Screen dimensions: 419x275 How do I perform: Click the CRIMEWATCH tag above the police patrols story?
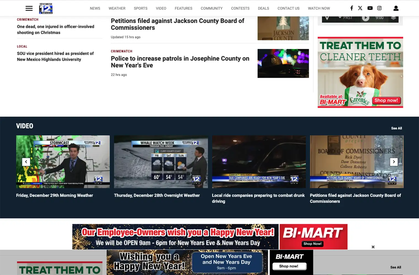[x=121, y=51]
